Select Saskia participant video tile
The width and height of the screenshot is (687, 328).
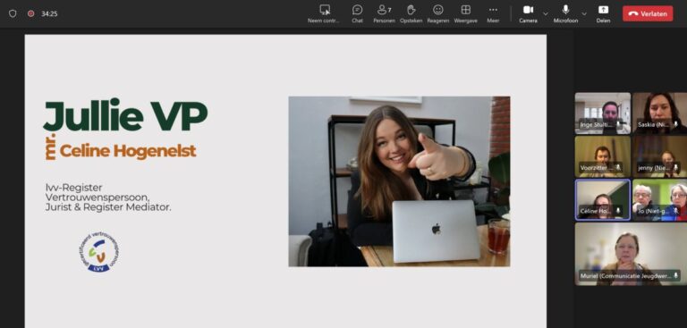click(660, 113)
